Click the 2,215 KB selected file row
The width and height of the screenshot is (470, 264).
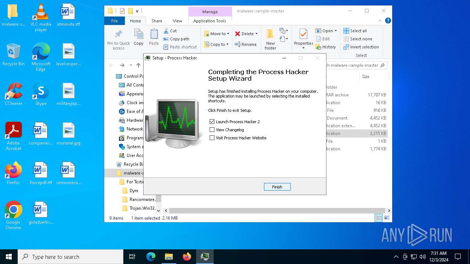pyautogui.click(x=356, y=133)
